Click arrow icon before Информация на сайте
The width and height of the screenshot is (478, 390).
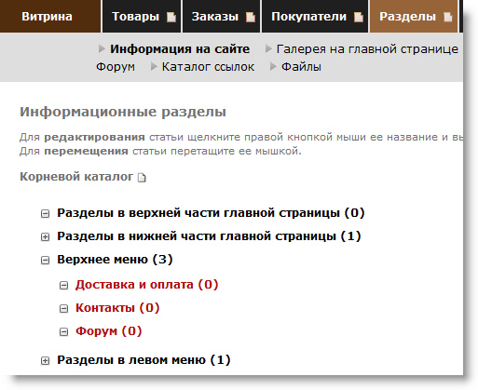point(102,48)
